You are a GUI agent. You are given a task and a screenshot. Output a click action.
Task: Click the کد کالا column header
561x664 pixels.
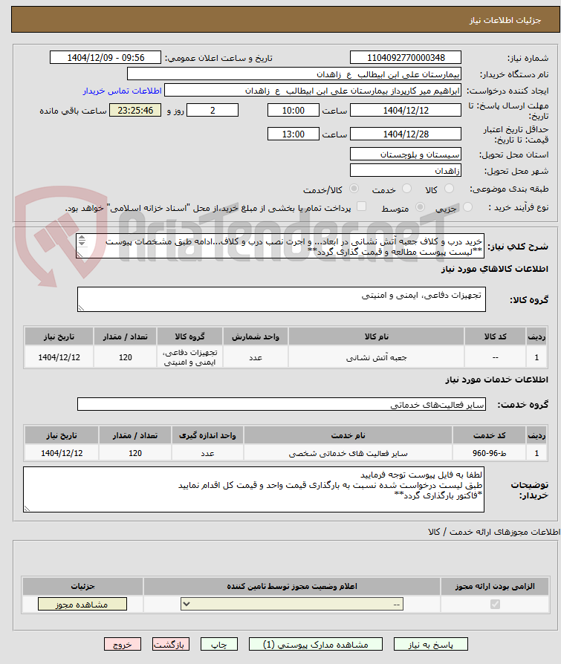coord(495,336)
